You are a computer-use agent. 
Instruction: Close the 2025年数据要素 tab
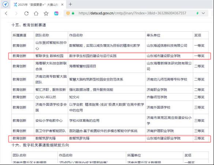point(62,5)
